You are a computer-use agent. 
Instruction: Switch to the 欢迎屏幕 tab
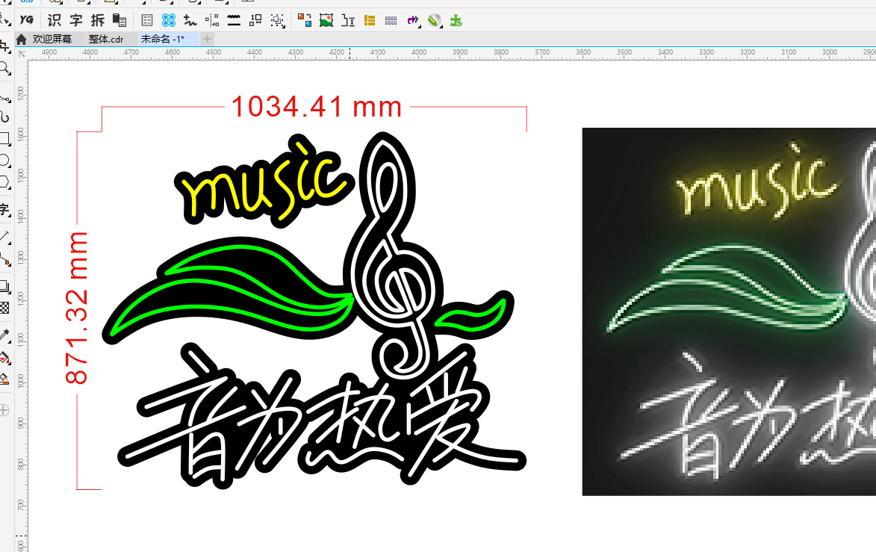click(52, 39)
